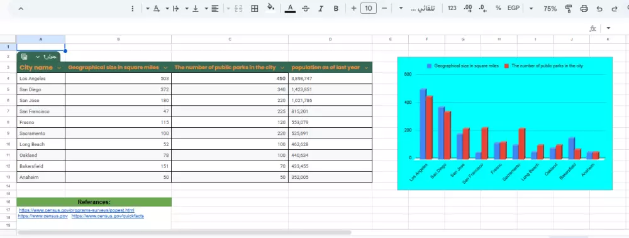This screenshot has height=238, width=629.
Task: Decrease decimal places with .0 button
Action: 483,8
